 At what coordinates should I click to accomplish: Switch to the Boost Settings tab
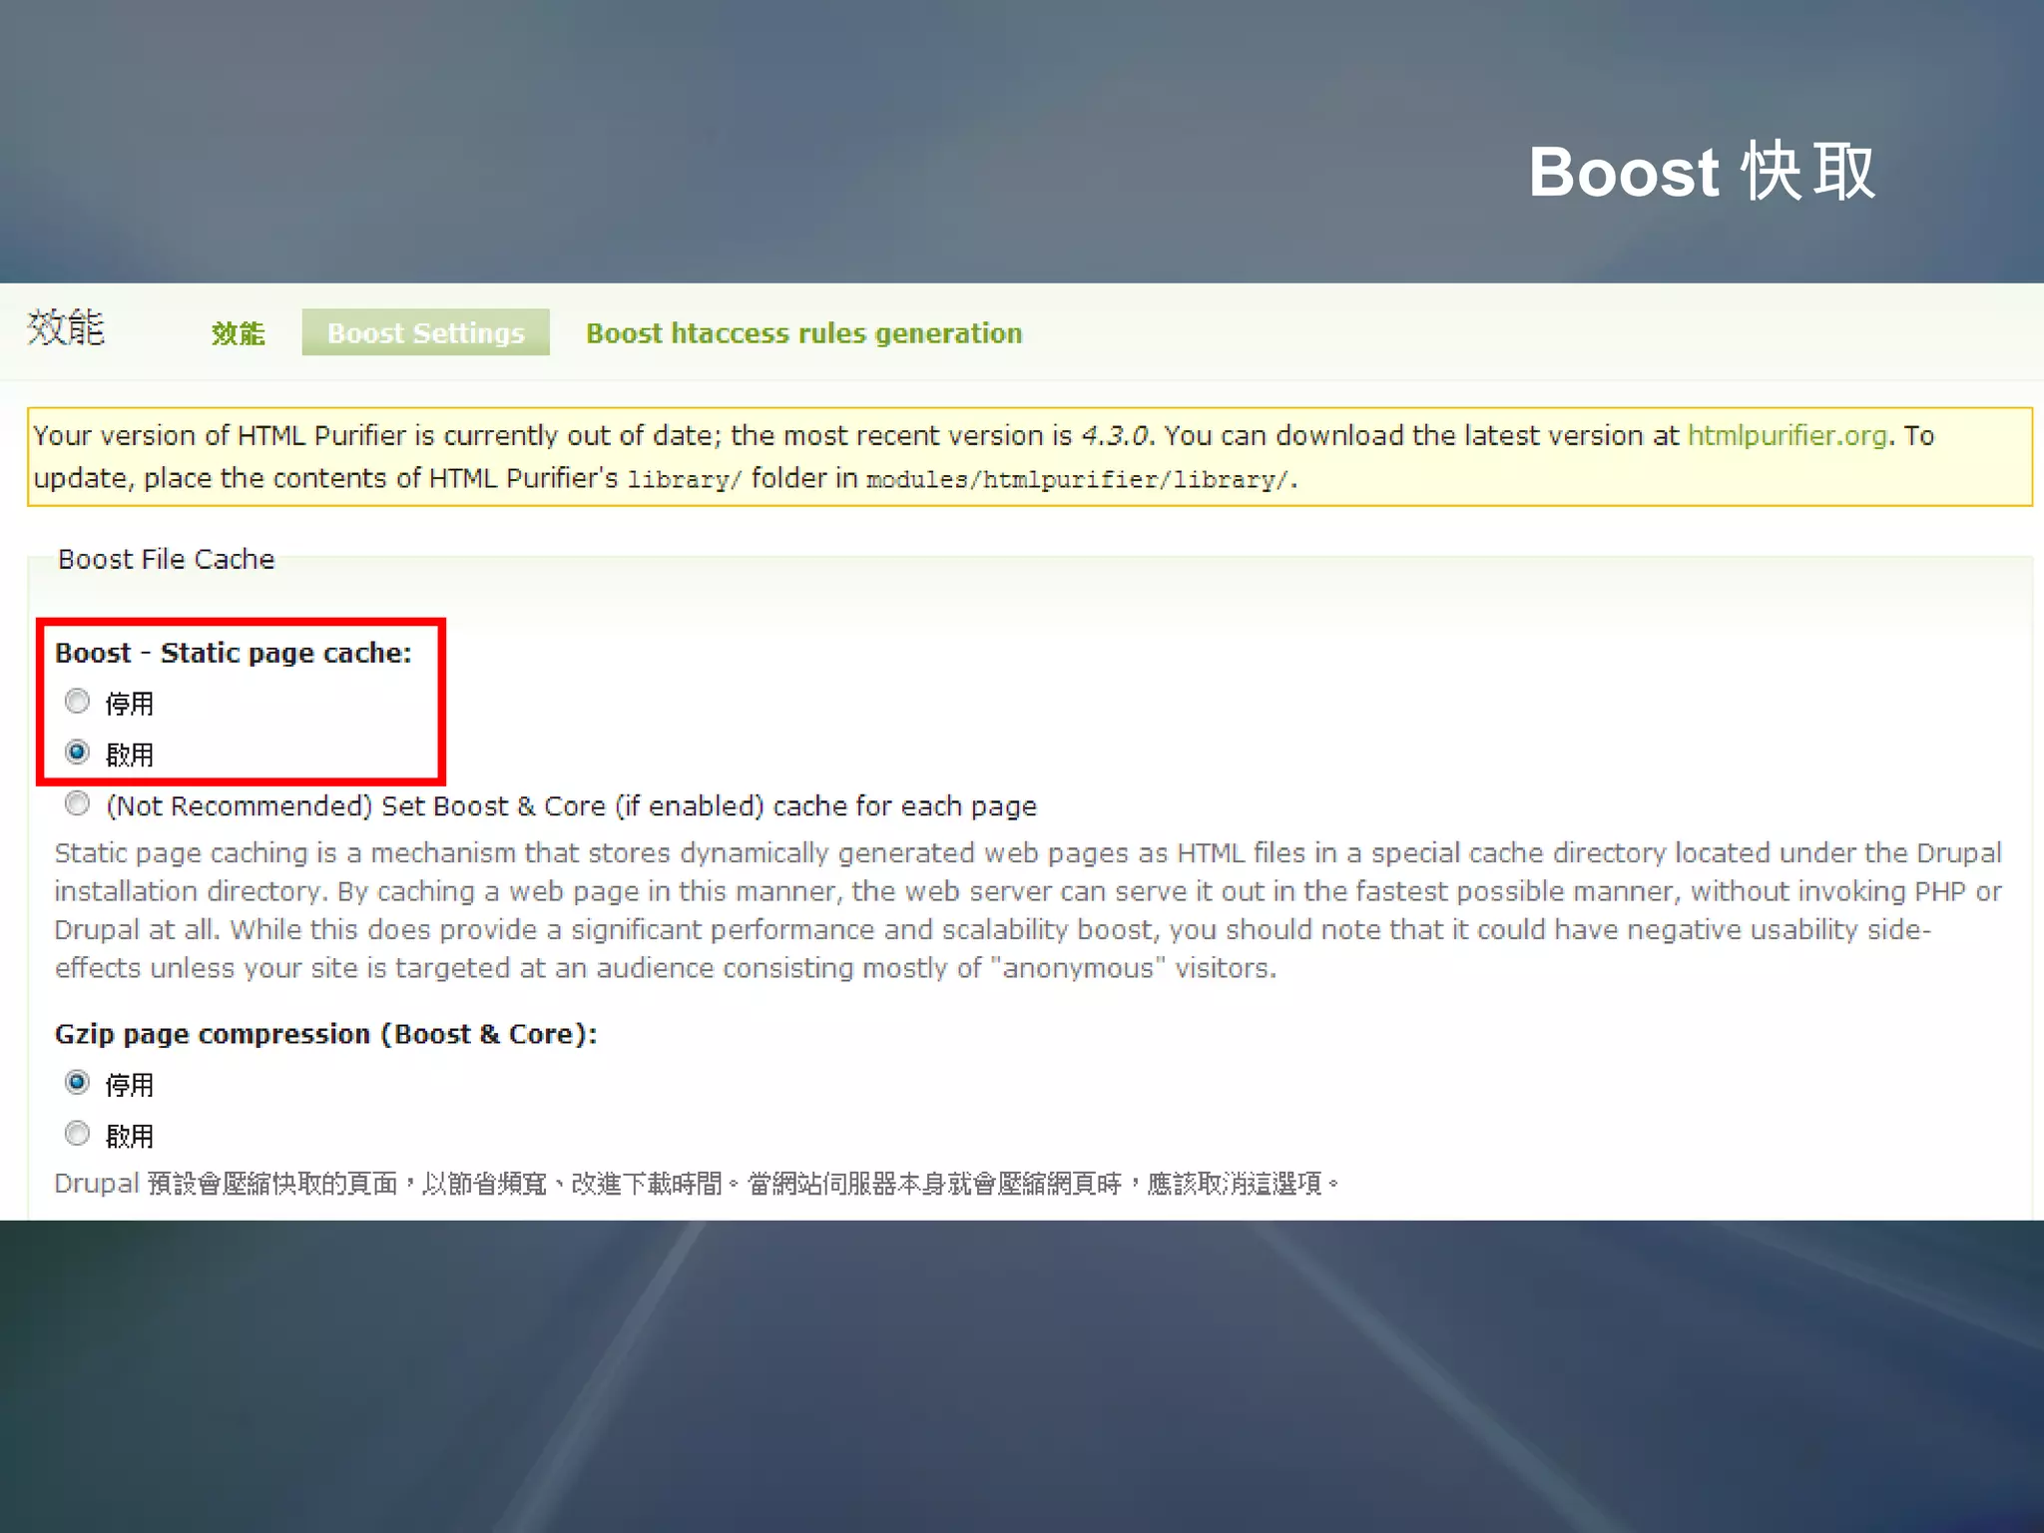[x=426, y=332]
